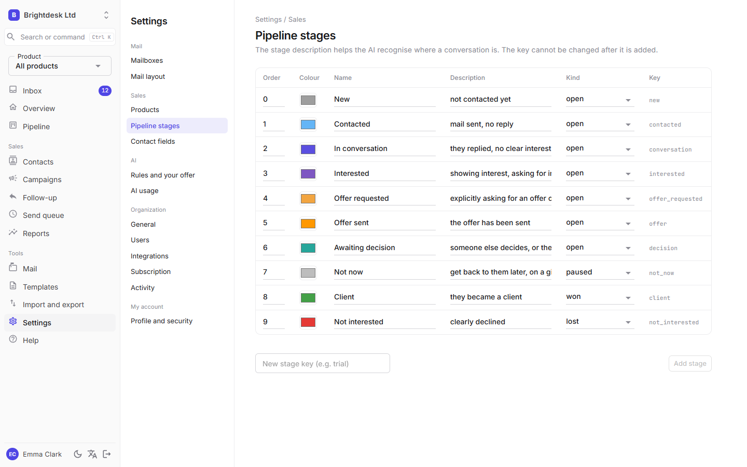
Task: Click the light blue swatch for Contacted
Action: coord(308,125)
